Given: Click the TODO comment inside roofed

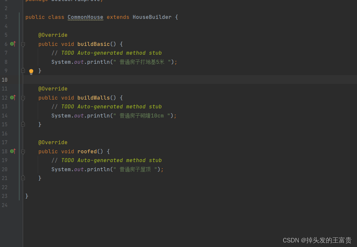Looking at the screenshot, I should point(107,161).
